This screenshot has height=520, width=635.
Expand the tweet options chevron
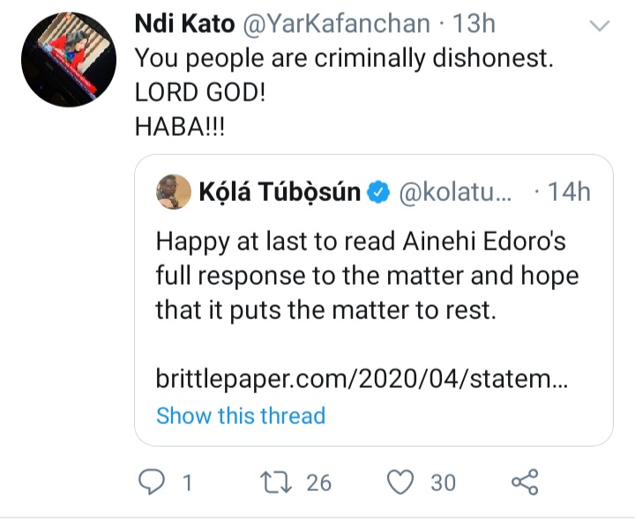coord(600,26)
